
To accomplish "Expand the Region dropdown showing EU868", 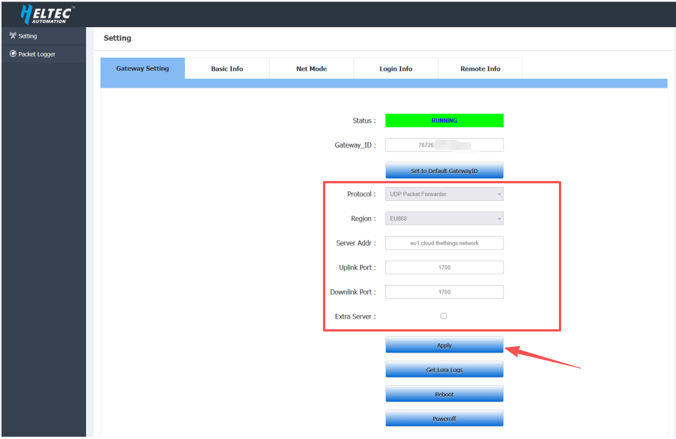I will pos(444,218).
